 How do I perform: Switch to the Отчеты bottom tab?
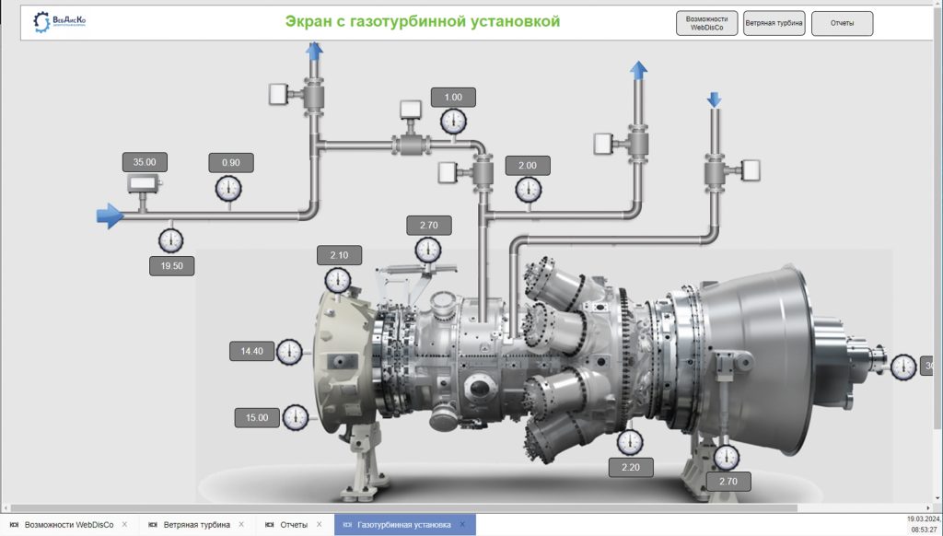(294, 525)
